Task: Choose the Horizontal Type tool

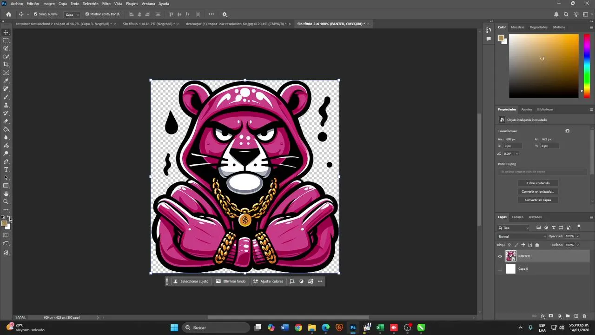Action: (x=6, y=169)
